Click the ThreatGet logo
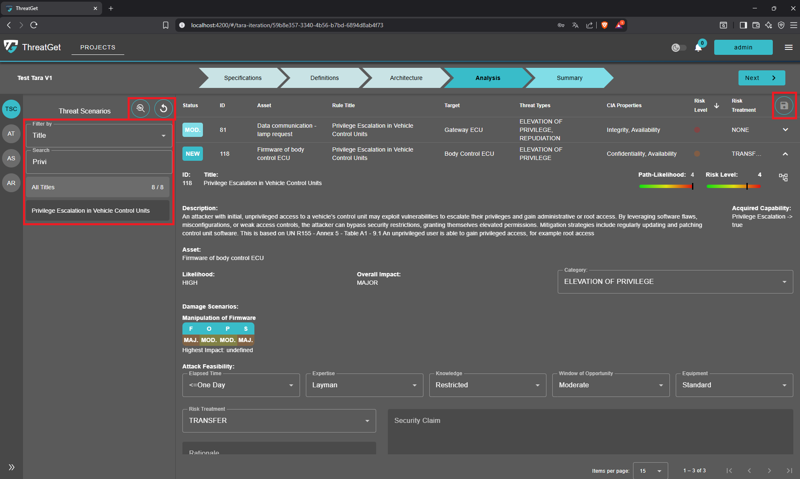The image size is (800, 479). (x=11, y=47)
